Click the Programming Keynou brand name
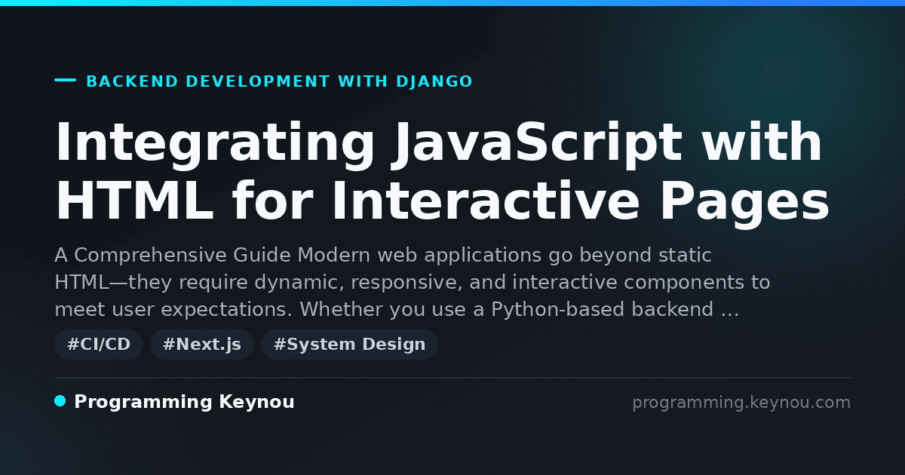The image size is (905, 475). click(184, 402)
